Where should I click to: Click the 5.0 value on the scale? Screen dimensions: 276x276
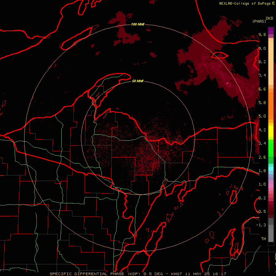tap(262, 116)
